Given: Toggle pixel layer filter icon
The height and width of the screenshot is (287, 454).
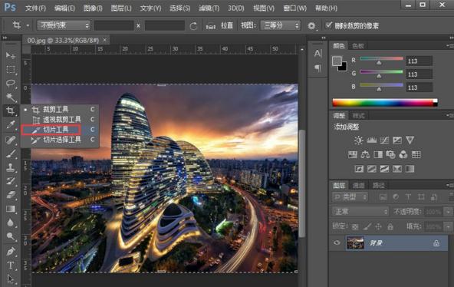Looking at the screenshot, I should coord(383,197).
